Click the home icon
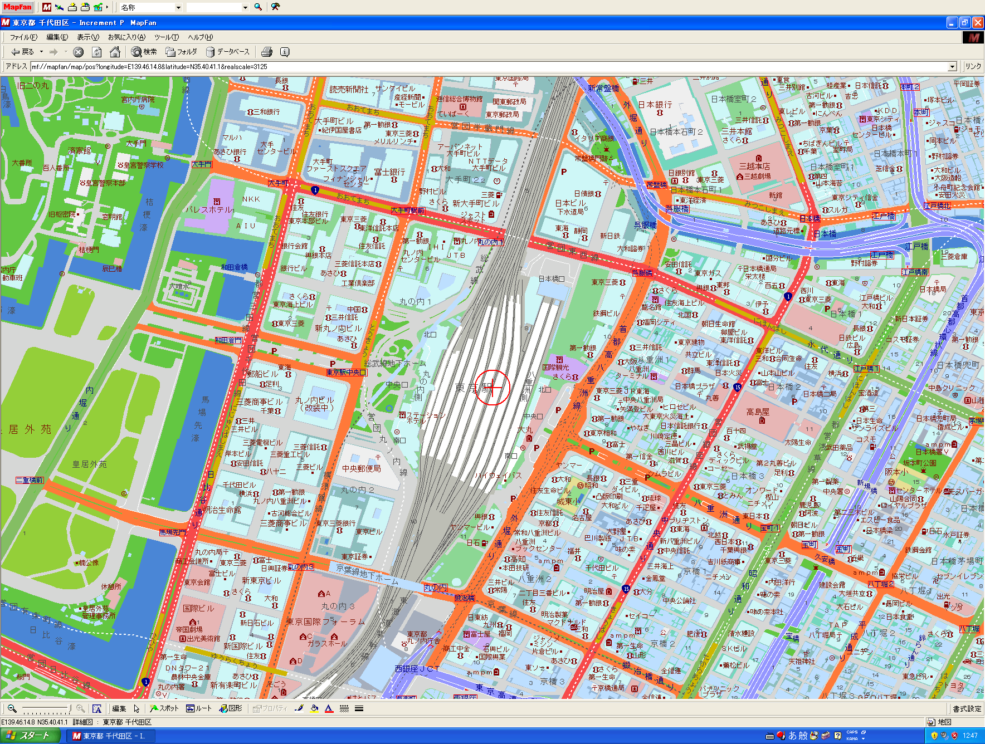985x744 pixels. (x=115, y=52)
